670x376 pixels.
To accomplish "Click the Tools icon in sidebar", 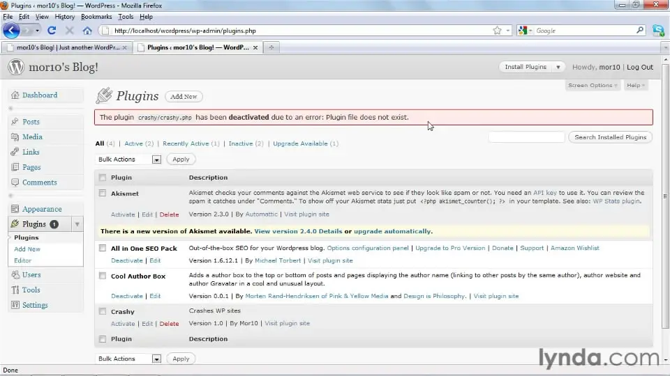I will (15, 290).
